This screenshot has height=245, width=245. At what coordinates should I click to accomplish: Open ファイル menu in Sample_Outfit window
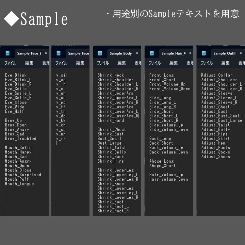pos(207,63)
